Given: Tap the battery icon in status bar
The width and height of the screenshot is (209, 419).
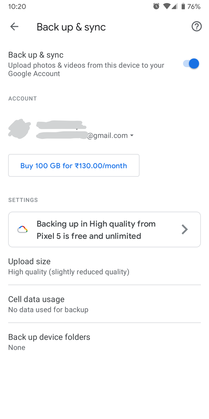Looking at the screenshot, I should (183, 6).
